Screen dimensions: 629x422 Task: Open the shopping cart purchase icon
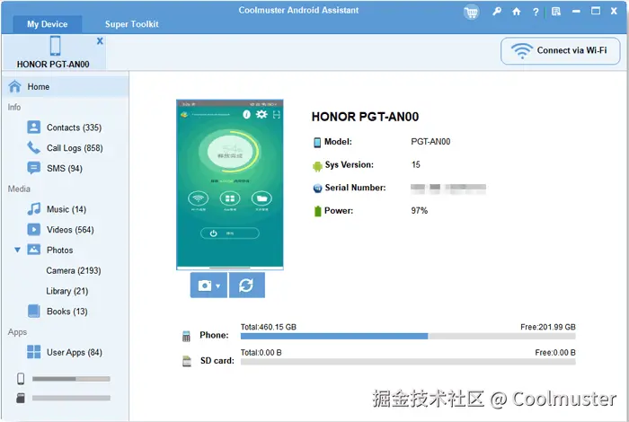[x=472, y=12]
